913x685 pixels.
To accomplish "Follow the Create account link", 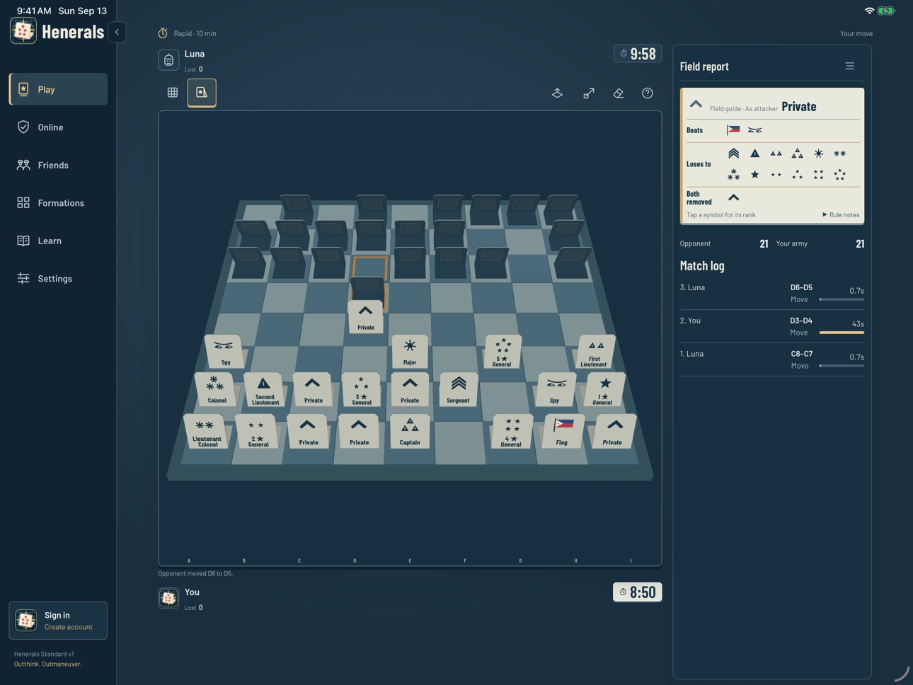I will 69,627.
